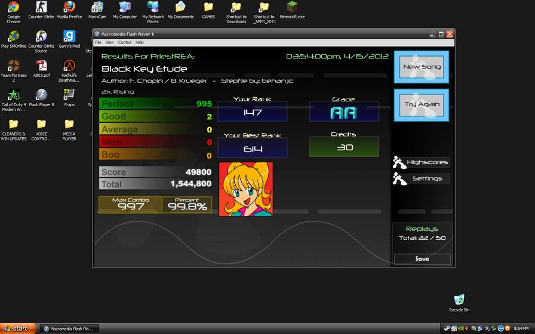Open the Control menu

125,42
